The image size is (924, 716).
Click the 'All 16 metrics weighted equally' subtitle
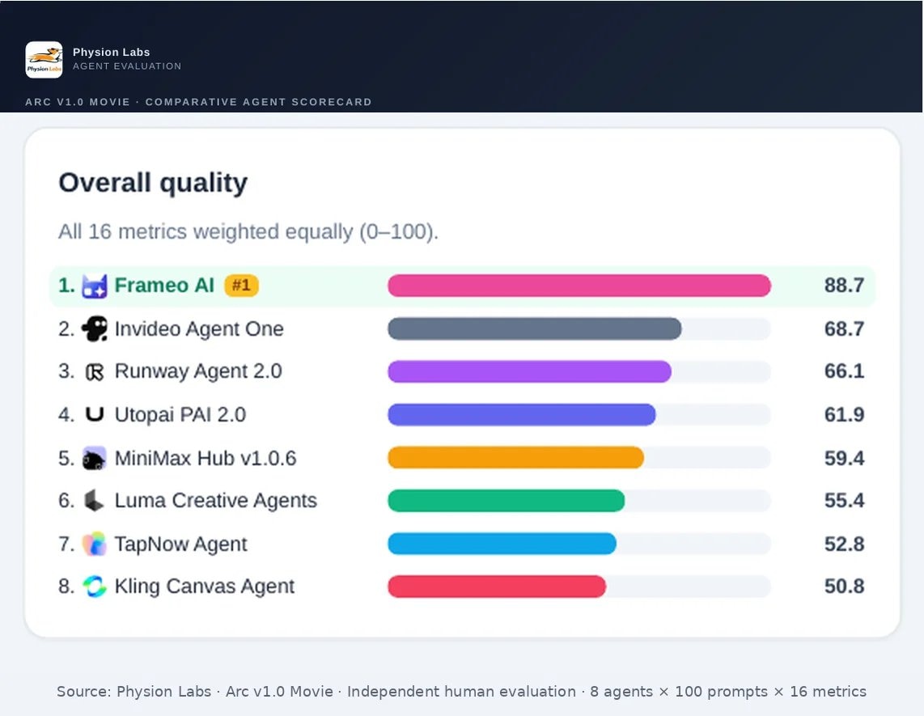click(248, 231)
